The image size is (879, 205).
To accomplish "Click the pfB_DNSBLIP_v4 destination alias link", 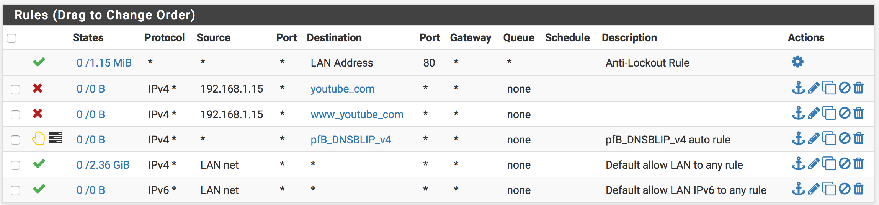I will coord(351,140).
